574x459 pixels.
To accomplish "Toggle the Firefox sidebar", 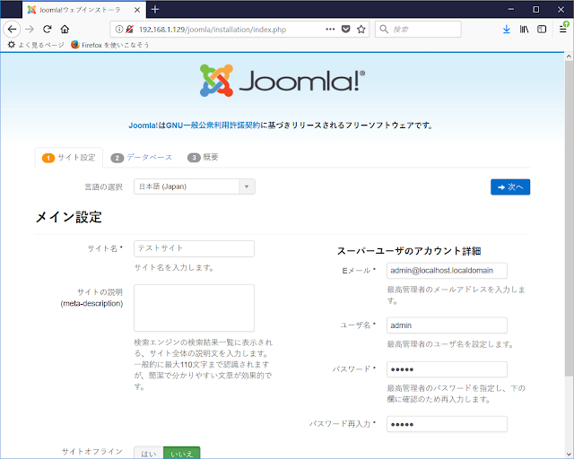I will pyautogui.click(x=542, y=30).
